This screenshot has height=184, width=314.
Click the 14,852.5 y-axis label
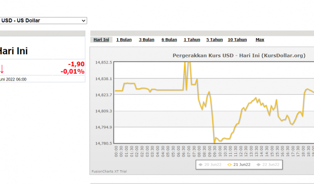[x=103, y=62]
